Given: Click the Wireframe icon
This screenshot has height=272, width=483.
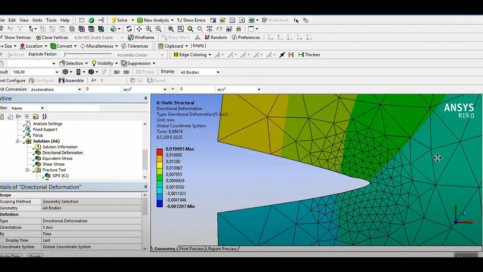Looking at the screenshot, I should [131, 37].
